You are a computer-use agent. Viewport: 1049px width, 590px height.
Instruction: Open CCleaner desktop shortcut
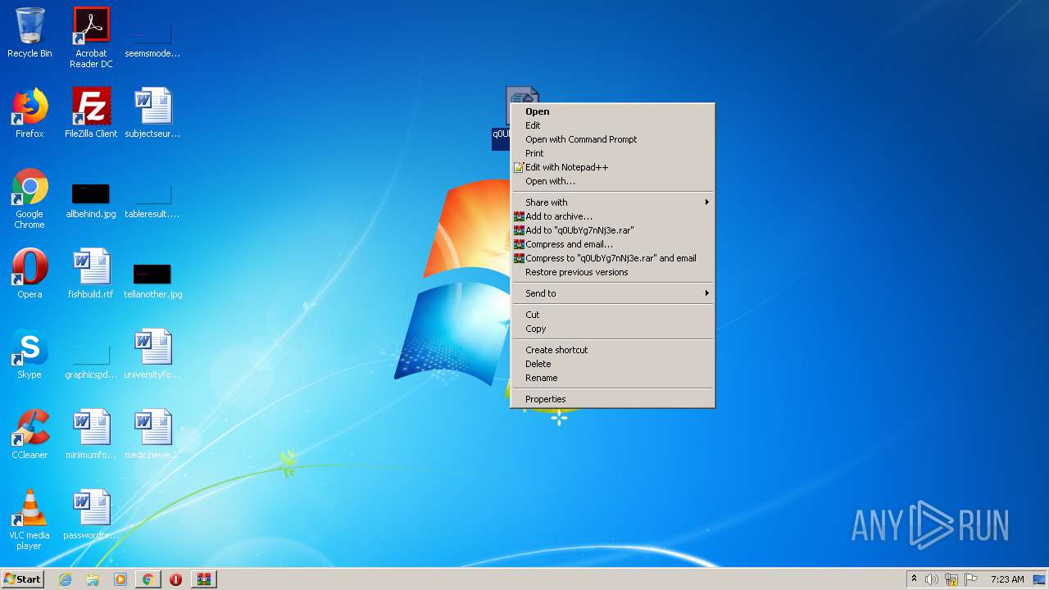(x=30, y=434)
